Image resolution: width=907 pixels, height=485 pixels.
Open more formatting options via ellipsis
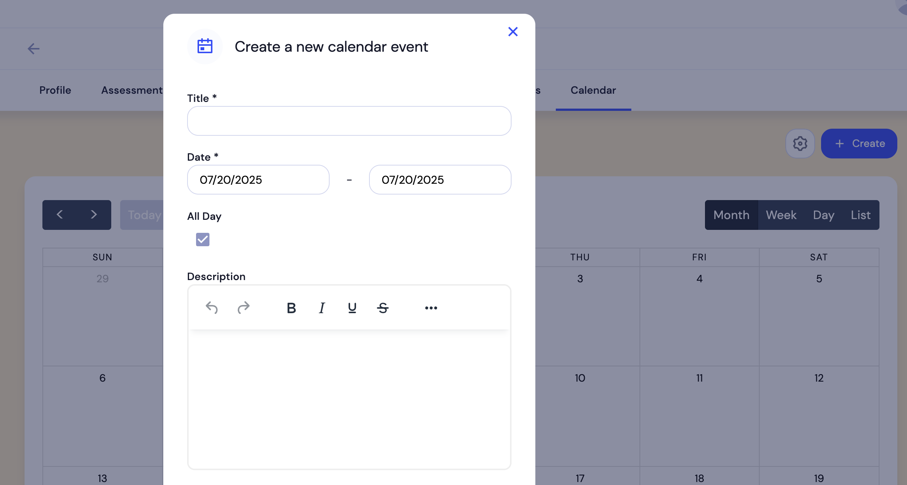pyautogui.click(x=431, y=308)
